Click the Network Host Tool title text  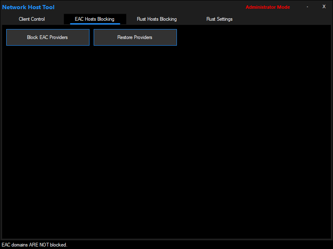point(28,7)
